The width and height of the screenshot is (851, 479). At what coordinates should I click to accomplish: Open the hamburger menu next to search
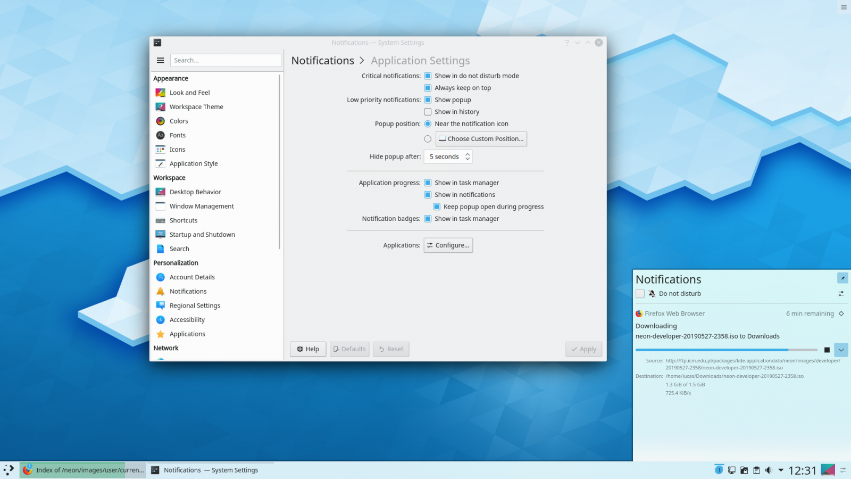(x=160, y=60)
